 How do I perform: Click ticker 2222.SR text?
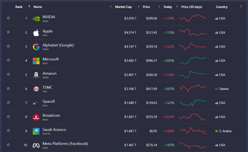tap(46, 134)
